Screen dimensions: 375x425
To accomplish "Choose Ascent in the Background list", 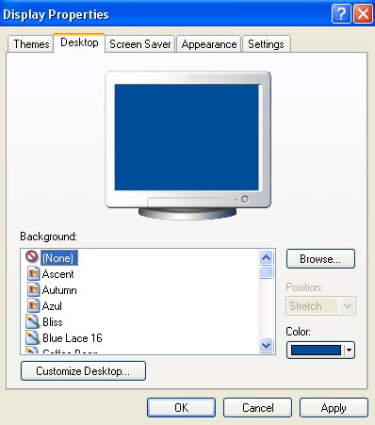I will coord(57,274).
